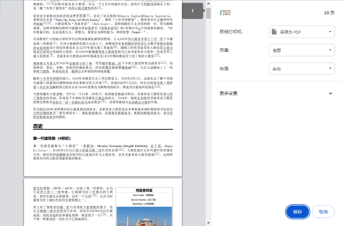Open the pages 全部 dropdown
Image resolution: width=343 pixels, height=226 pixels.
pos(302,50)
